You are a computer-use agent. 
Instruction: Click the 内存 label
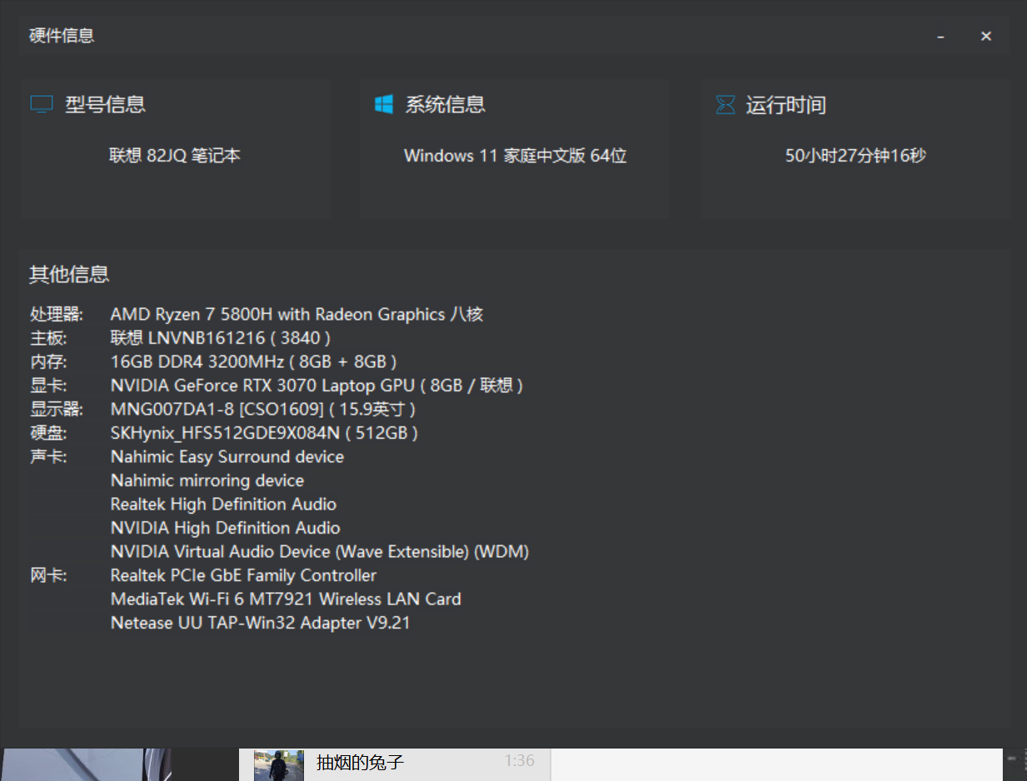point(48,362)
